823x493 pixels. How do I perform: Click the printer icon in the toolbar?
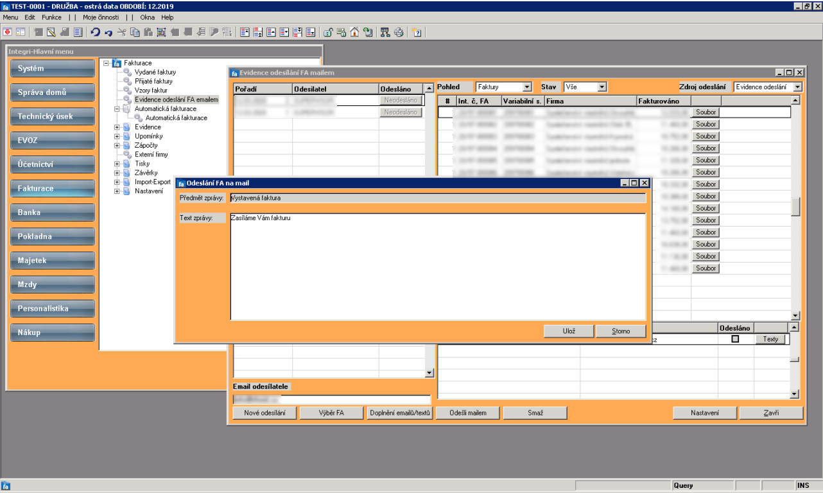pyautogui.click(x=399, y=32)
